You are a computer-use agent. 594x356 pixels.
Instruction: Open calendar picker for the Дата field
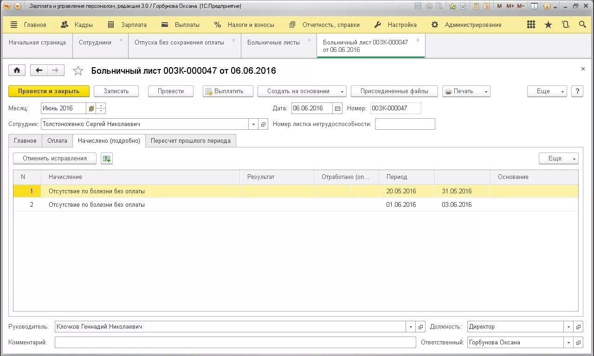(x=337, y=108)
